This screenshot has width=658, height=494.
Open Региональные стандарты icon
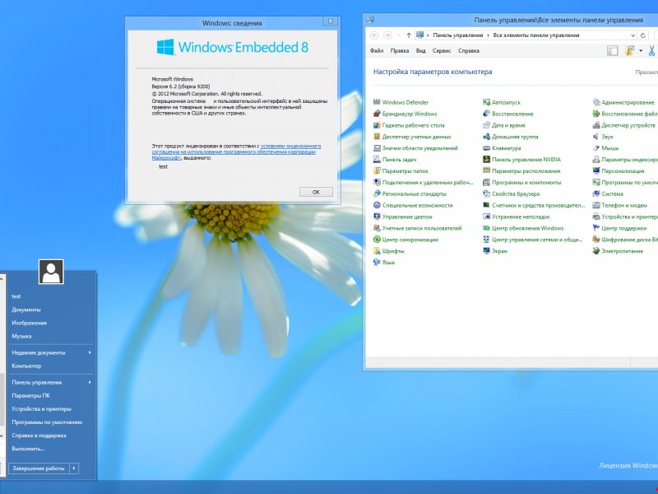[377, 193]
